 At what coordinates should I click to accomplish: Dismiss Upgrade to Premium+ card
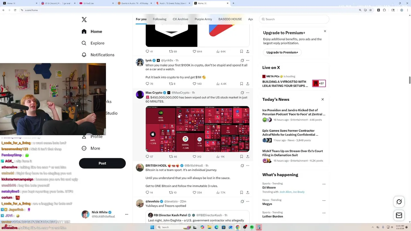point(325,31)
